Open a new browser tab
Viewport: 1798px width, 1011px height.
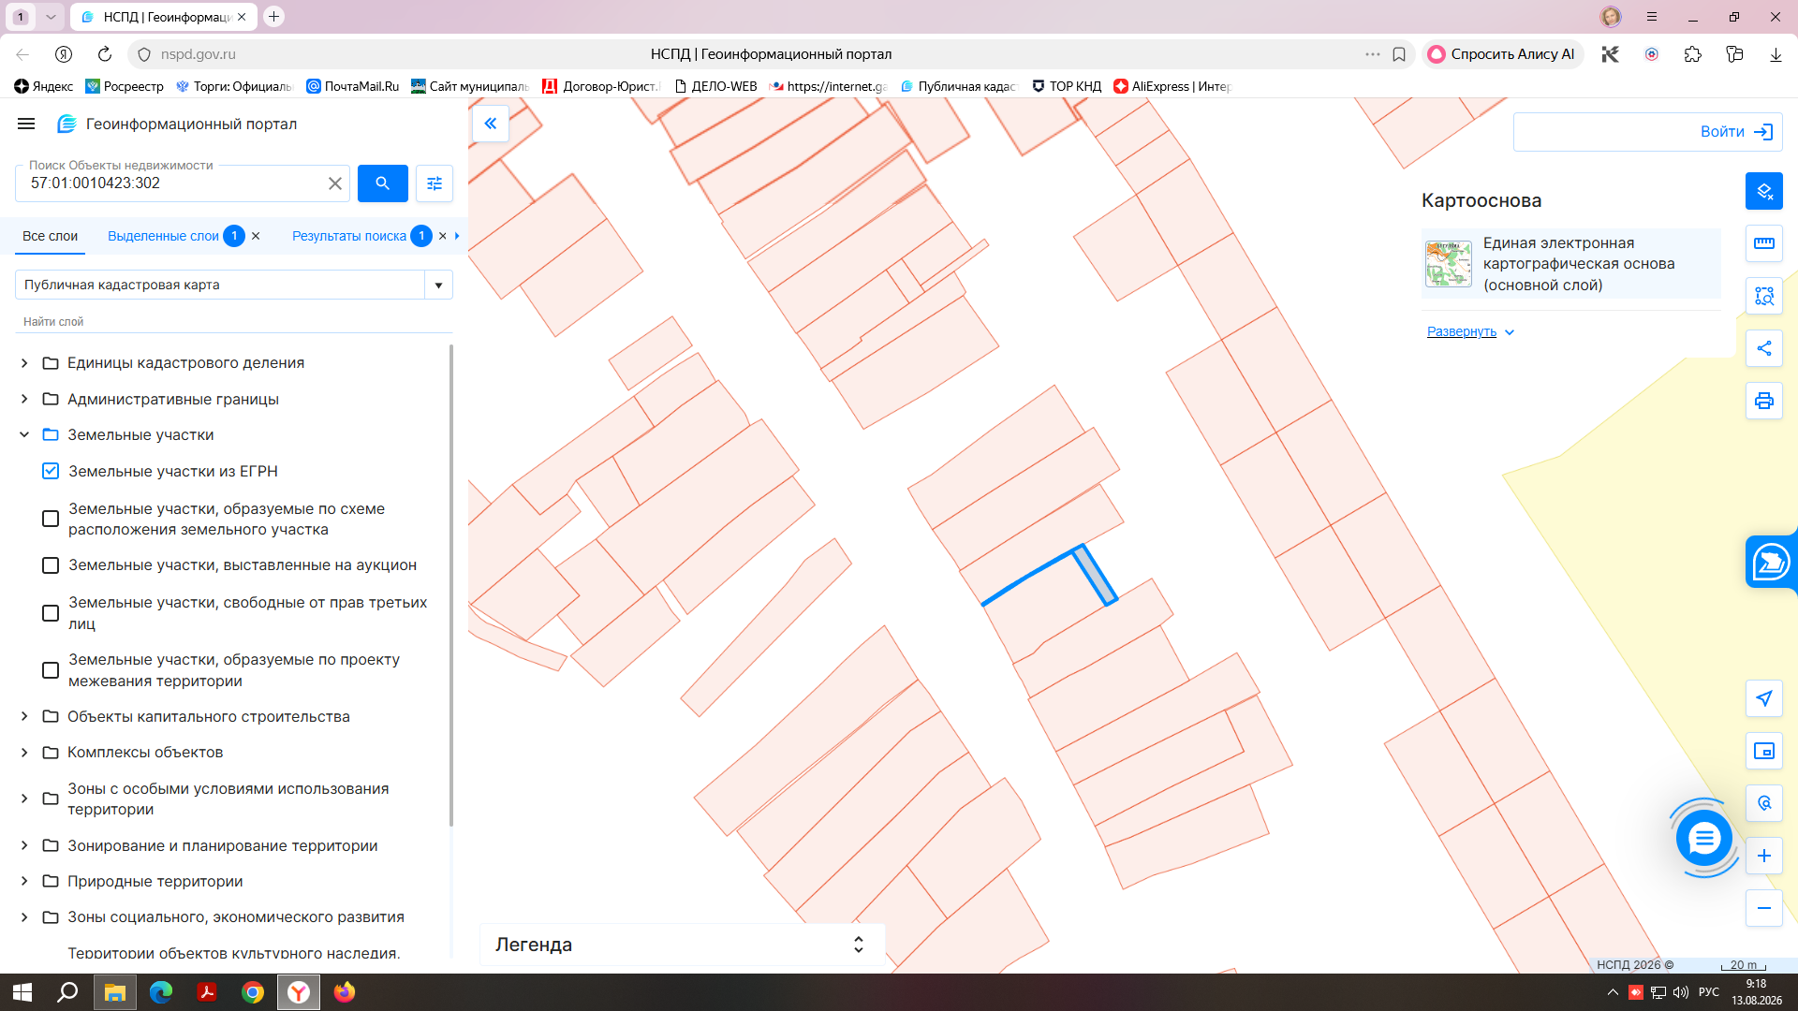tap(273, 17)
